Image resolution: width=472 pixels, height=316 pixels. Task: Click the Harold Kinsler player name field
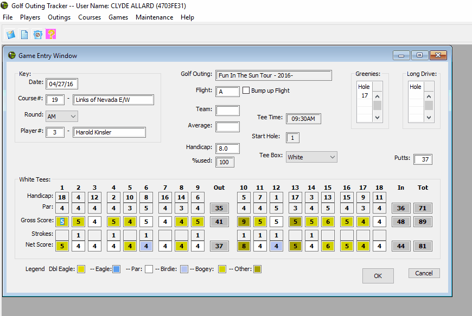[109, 132]
